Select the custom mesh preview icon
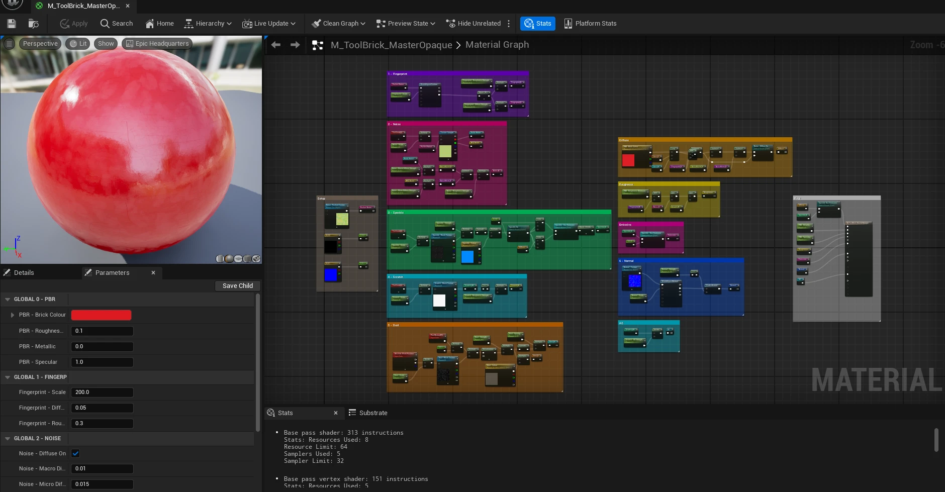The height and width of the screenshot is (492, 945). (x=256, y=259)
